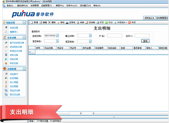Collapse the 初始设置 sidebar panel
169x123 pixels.
(24, 22)
